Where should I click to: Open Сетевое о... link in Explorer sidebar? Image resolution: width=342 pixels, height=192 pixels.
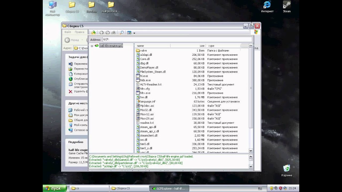[x=78, y=130]
